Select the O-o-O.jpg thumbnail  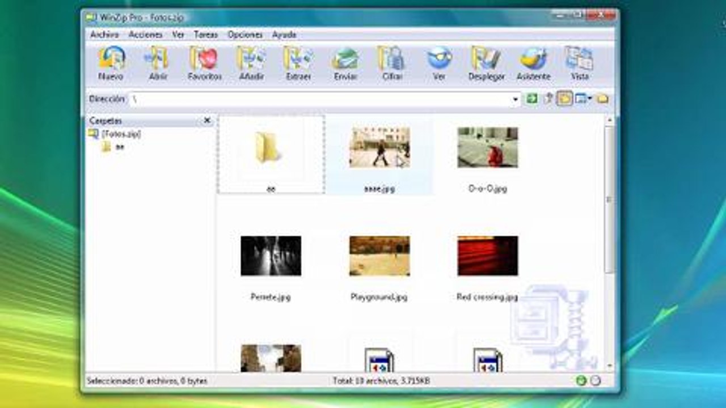(488, 147)
